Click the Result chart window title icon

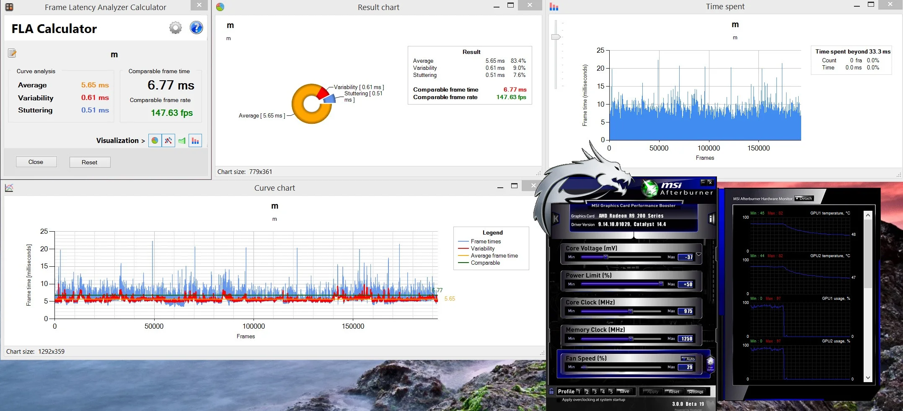click(220, 7)
